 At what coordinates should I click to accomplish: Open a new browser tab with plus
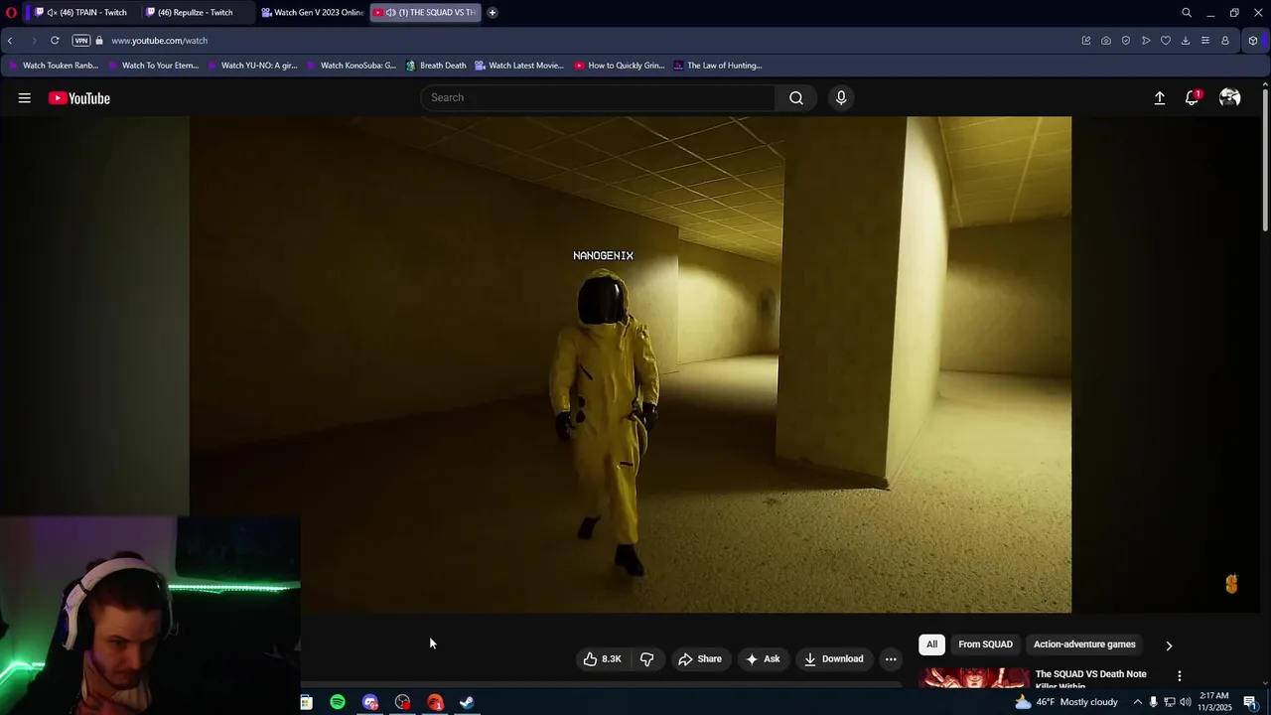tap(492, 12)
